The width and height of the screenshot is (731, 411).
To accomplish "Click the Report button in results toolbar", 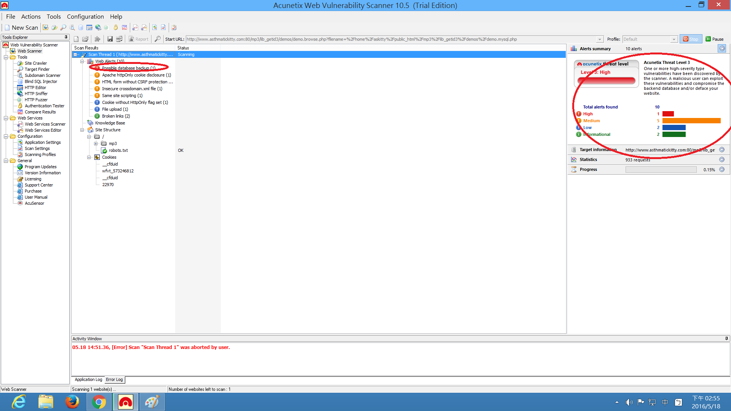I will tap(139, 39).
